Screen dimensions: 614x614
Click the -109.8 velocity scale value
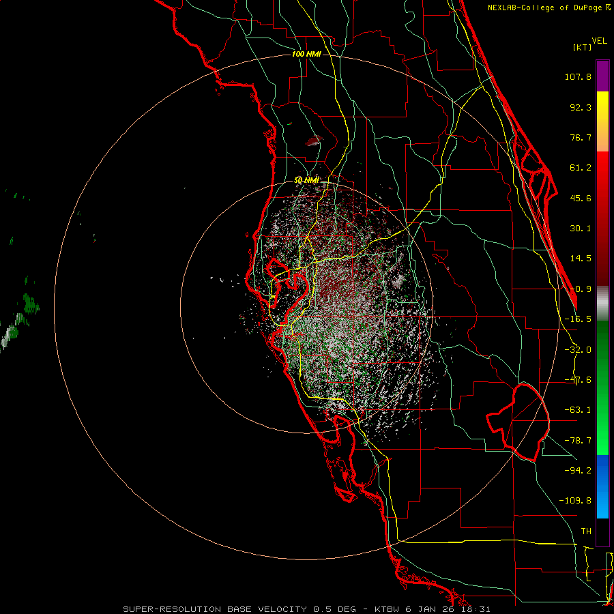[575, 501]
